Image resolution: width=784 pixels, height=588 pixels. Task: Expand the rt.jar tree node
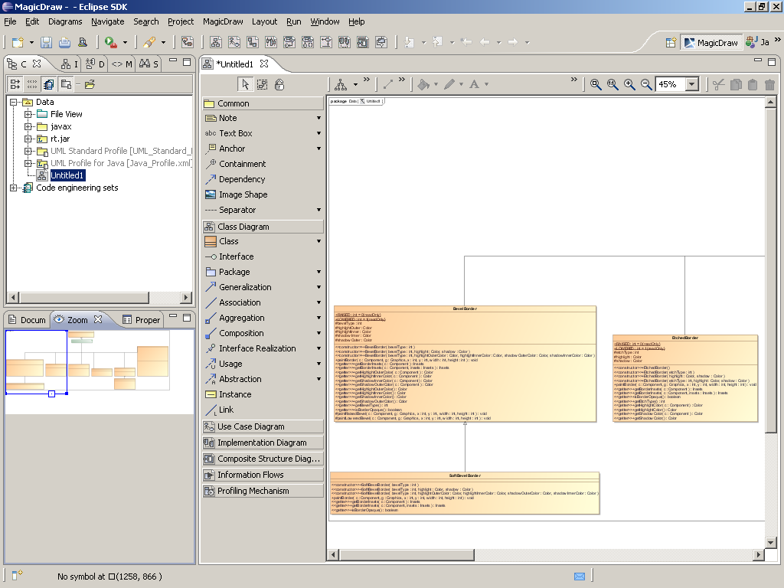coord(28,139)
